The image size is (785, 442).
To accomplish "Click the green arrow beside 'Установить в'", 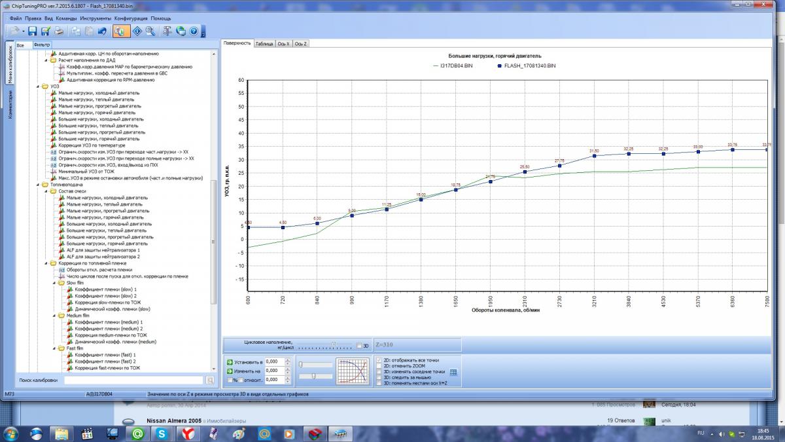I will [x=230, y=361].
